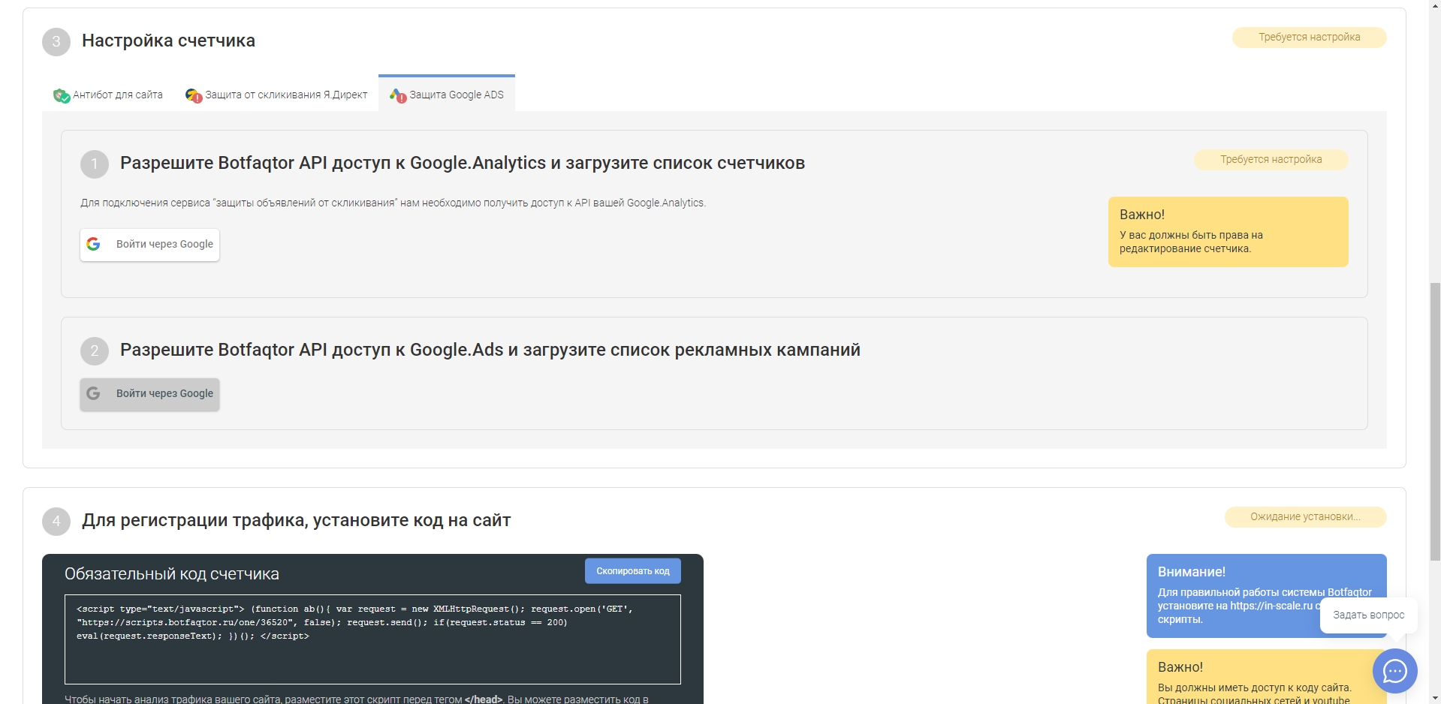Click the Задать вопрос tooltip
1441x704 pixels.
tap(1368, 615)
